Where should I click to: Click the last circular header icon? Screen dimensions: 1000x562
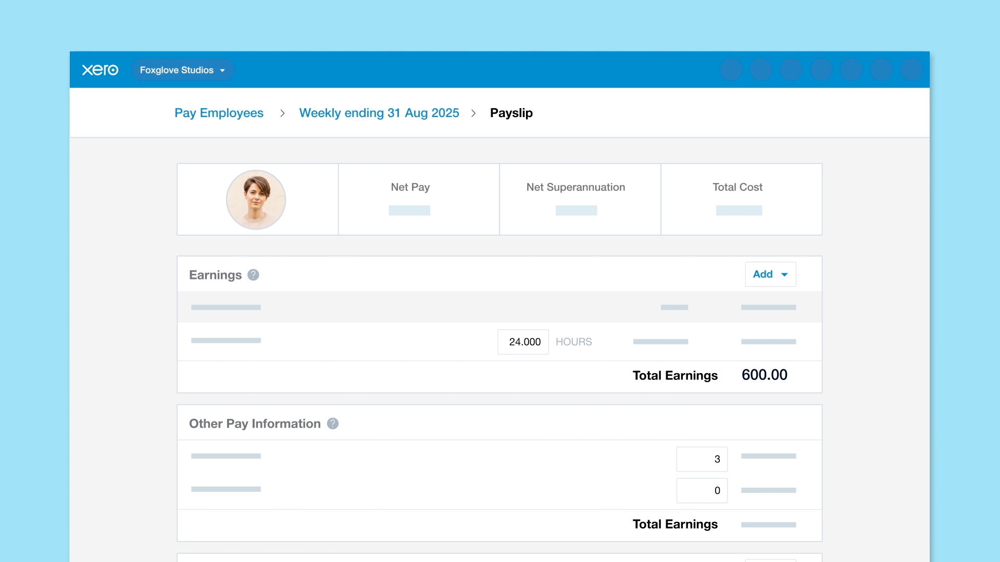pos(911,70)
